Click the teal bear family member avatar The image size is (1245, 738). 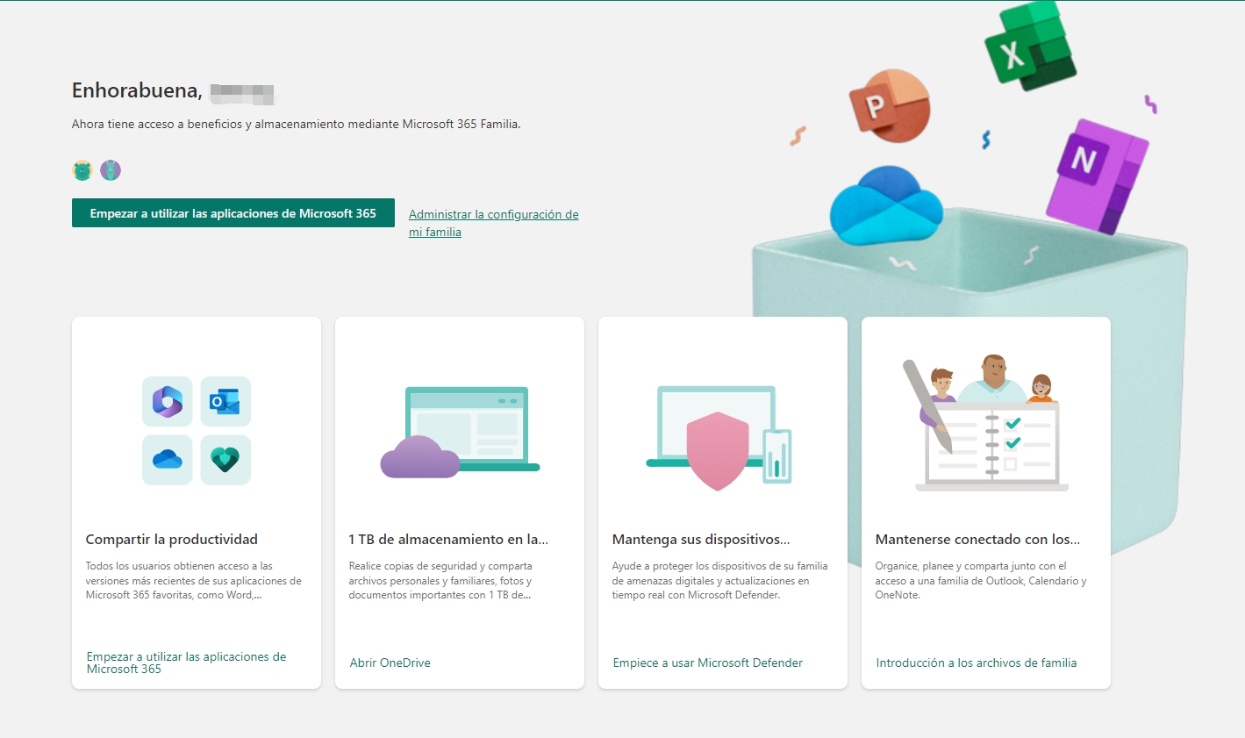point(82,170)
